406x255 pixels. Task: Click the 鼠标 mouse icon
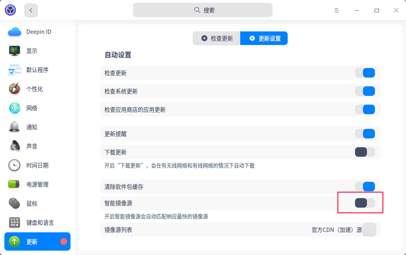14,204
